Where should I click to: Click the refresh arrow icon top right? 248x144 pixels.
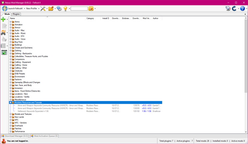pyautogui.click(x=234, y=9)
